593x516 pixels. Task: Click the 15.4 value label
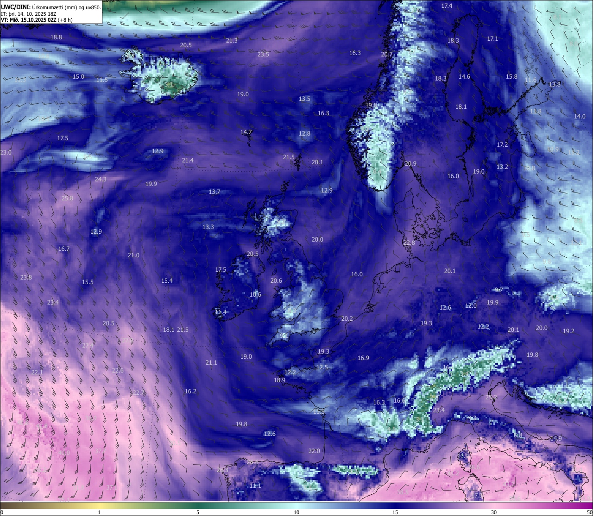pos(167,280)
